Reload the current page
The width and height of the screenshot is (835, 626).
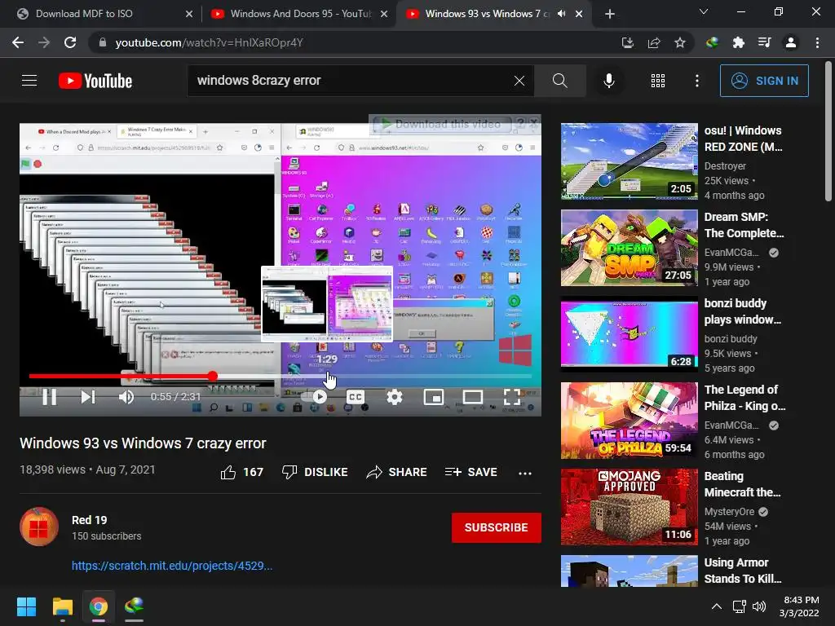coord(70,42)
